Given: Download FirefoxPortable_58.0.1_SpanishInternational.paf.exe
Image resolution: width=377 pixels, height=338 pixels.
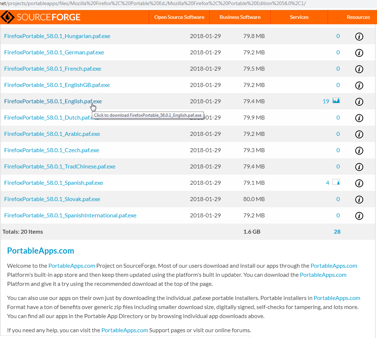Looking at the screenshot, I should tap(70, 216).
